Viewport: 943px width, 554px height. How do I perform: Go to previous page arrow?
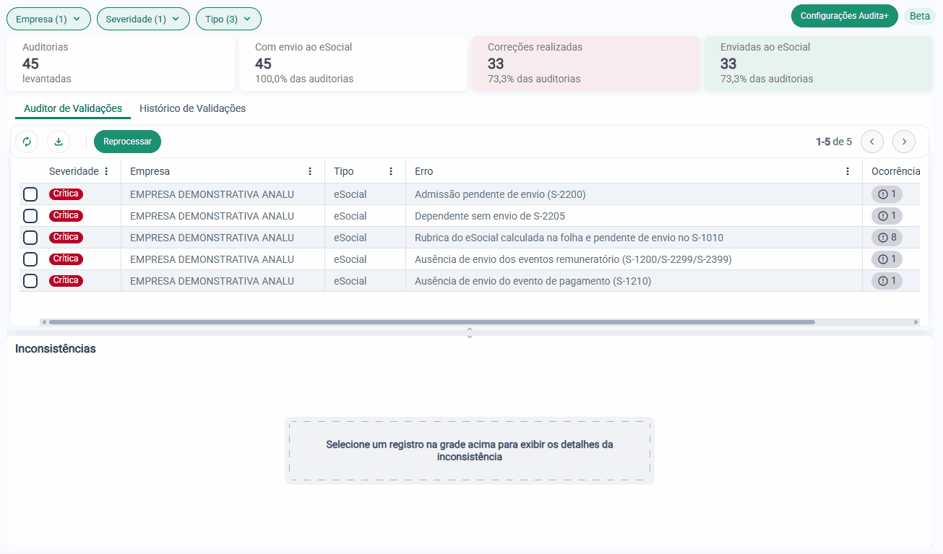click(x=872, y=142)
